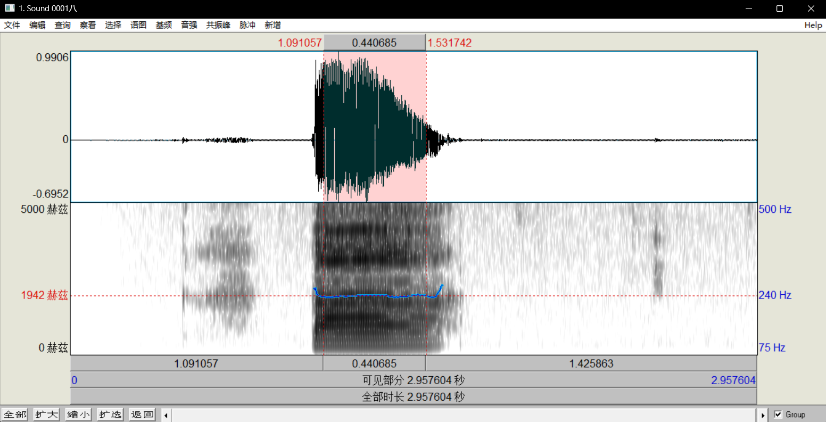Open the Help menu
The image size is (826, 422).
click(x=813, y=25)
